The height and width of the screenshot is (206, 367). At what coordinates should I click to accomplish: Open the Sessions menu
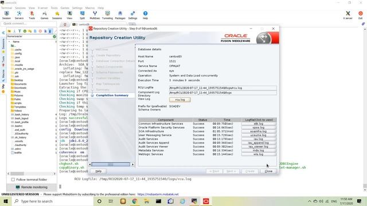coord(21,8)
